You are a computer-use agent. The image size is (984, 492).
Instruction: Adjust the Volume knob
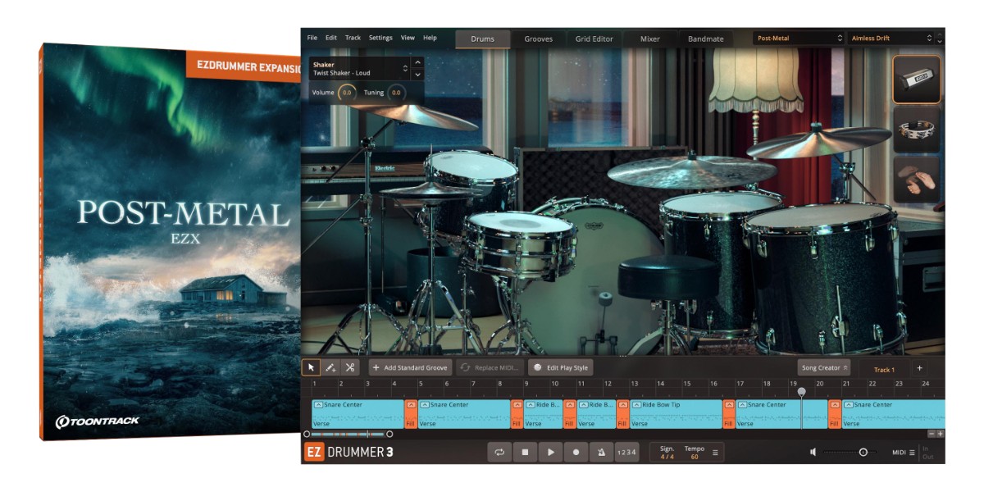point(346,93)
